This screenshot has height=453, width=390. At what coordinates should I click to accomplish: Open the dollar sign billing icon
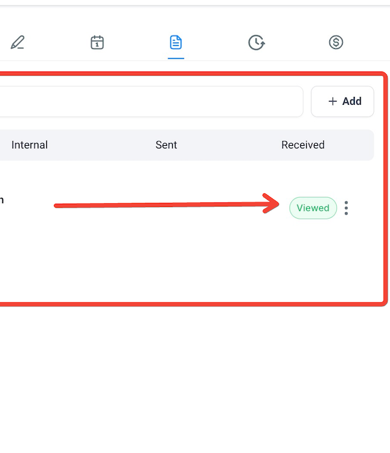[x=336, y=43]
